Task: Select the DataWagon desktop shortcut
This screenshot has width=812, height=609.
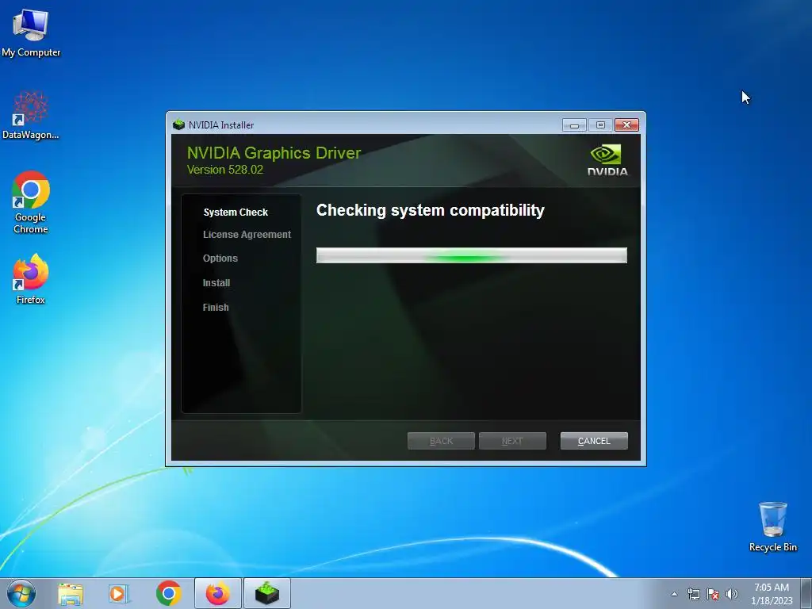Action: click(x=31, y=115)
